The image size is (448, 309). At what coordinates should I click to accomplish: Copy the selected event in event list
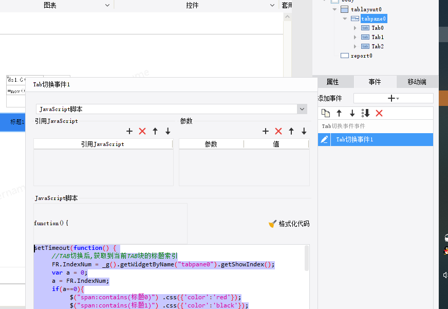coord(326,113)
